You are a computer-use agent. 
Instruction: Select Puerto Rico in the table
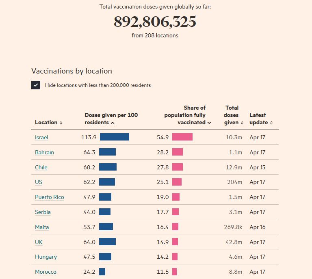click(x=49, y=197)
